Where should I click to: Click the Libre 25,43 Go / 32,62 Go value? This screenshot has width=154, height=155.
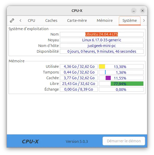(x=79, y=84)
